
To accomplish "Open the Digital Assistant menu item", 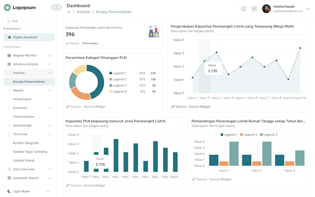I will point(29,37).
